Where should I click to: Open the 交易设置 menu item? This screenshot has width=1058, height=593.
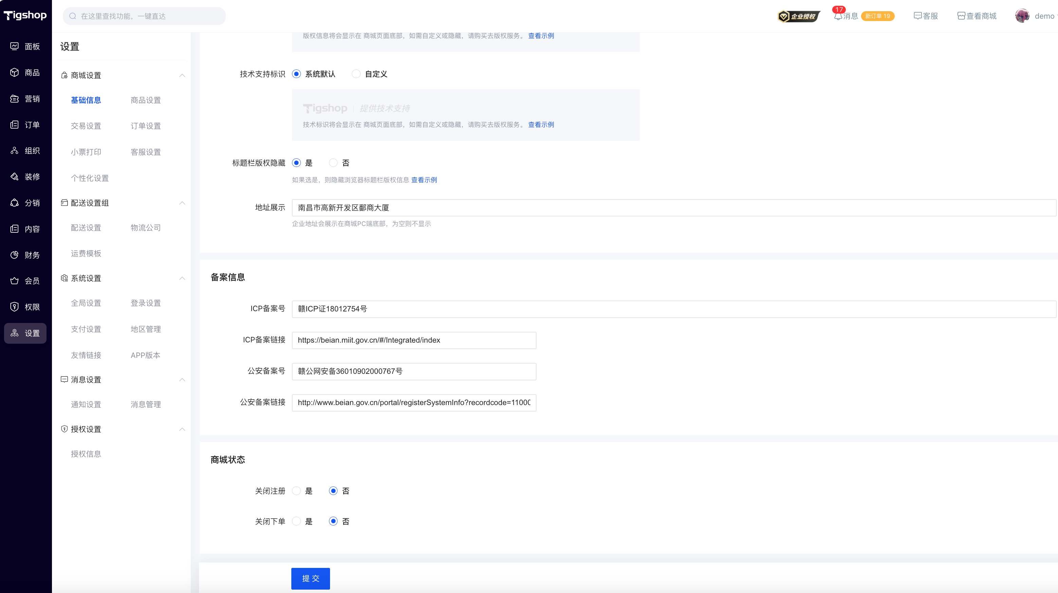tap(86, 126)
